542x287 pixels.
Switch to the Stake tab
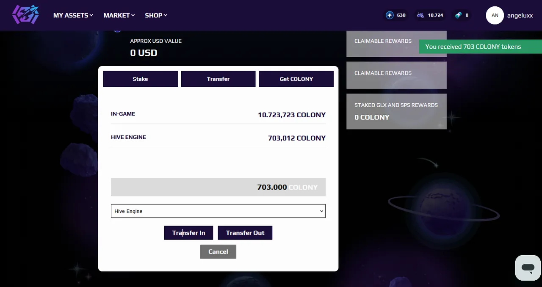tap(140, 79)
